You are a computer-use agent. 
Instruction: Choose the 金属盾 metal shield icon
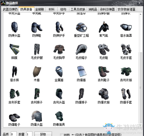click(59, 72)
